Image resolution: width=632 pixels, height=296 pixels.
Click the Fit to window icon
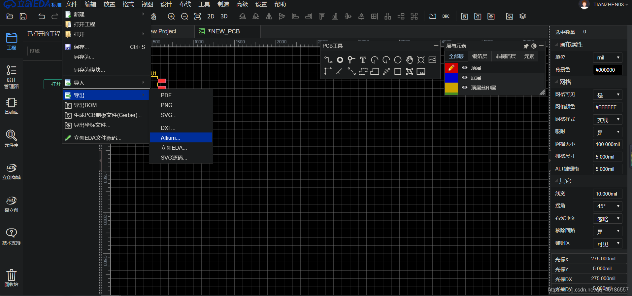pos(197,16)
